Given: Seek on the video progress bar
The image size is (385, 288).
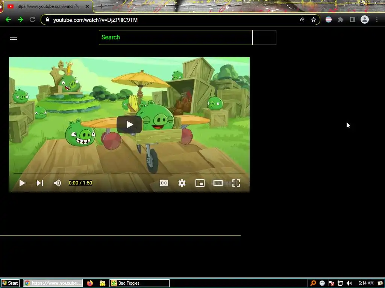Looking at the screenshot, I should point(129,173).
